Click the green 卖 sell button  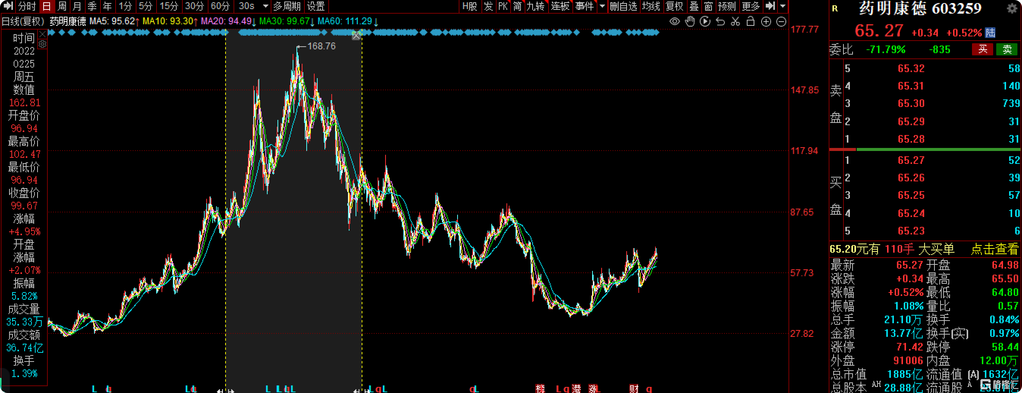coord(1007,49)
